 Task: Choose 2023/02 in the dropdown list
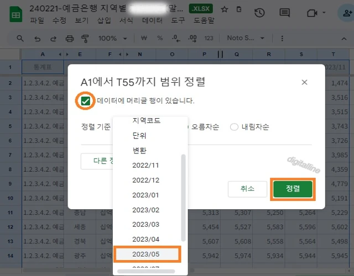[147, 210]
